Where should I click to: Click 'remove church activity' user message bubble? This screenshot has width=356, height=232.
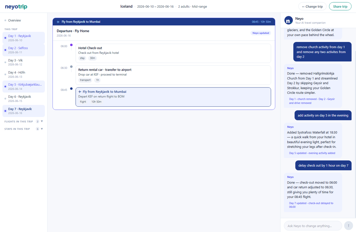pyautogui.click(x=322, y=52)
